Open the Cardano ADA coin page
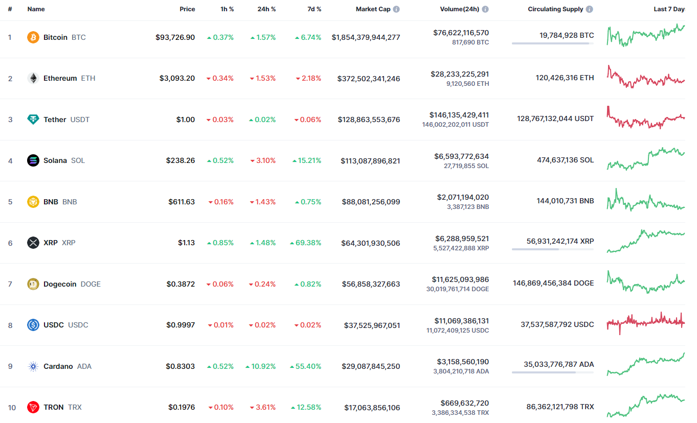 (x=58, y=366)
